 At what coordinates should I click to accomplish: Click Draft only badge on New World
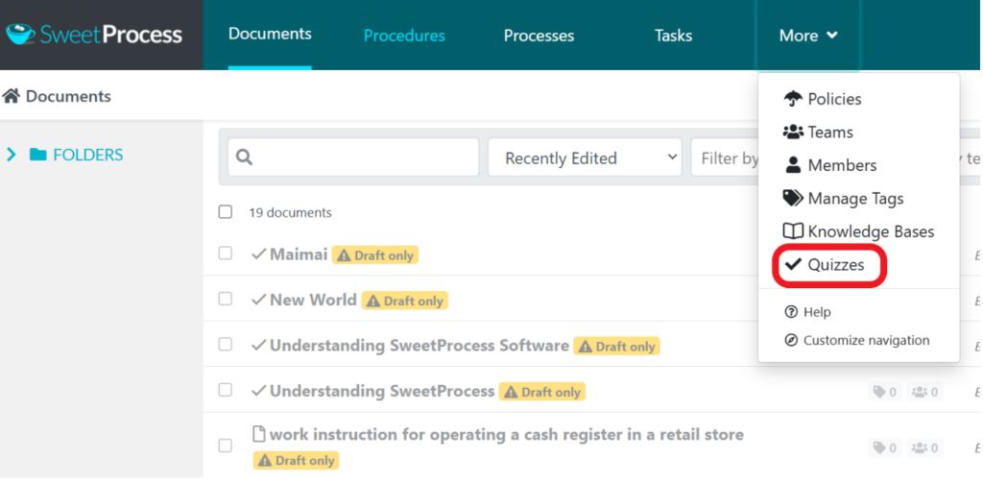pos(404,301)
